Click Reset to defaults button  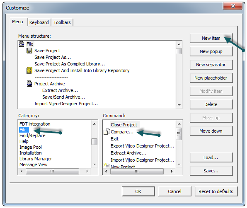[x=216, y=191]
